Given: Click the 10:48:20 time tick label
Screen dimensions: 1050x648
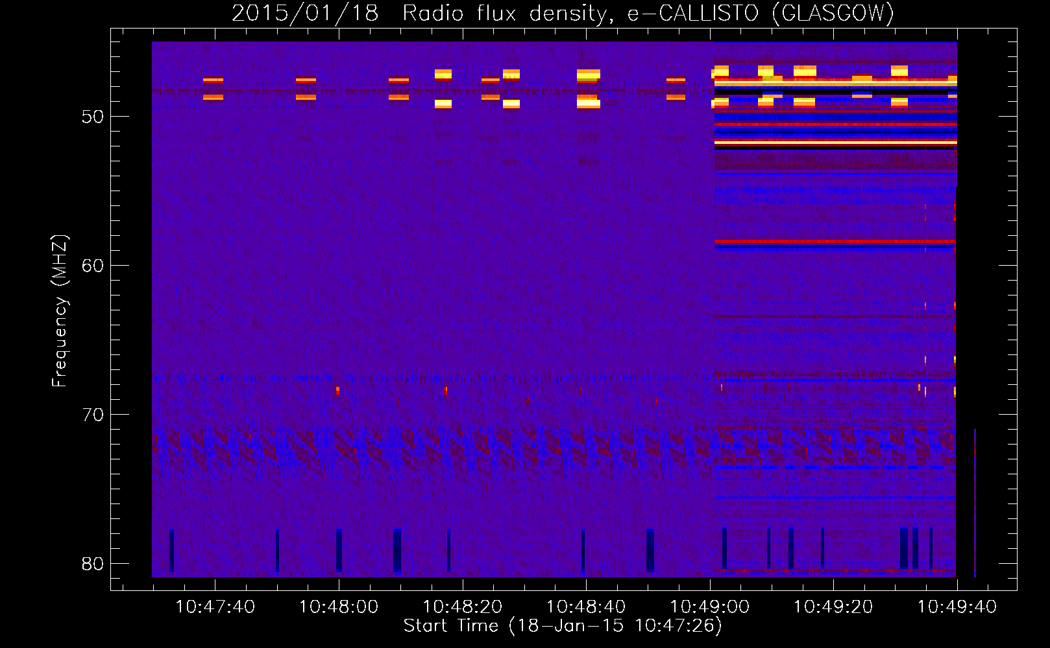Looking at the screenshot, I should coord(463,607).
